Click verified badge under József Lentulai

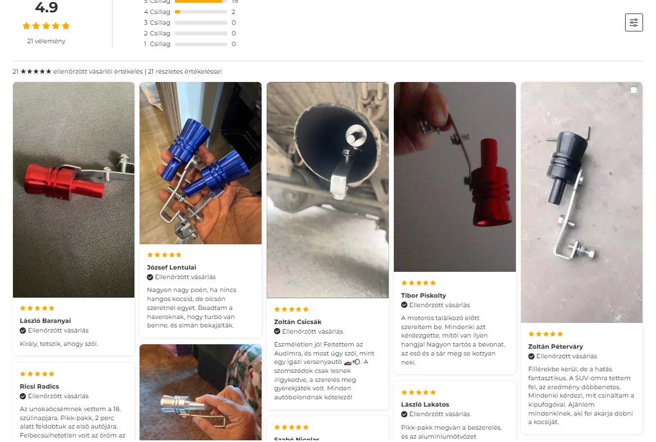(x=150, y=277)
